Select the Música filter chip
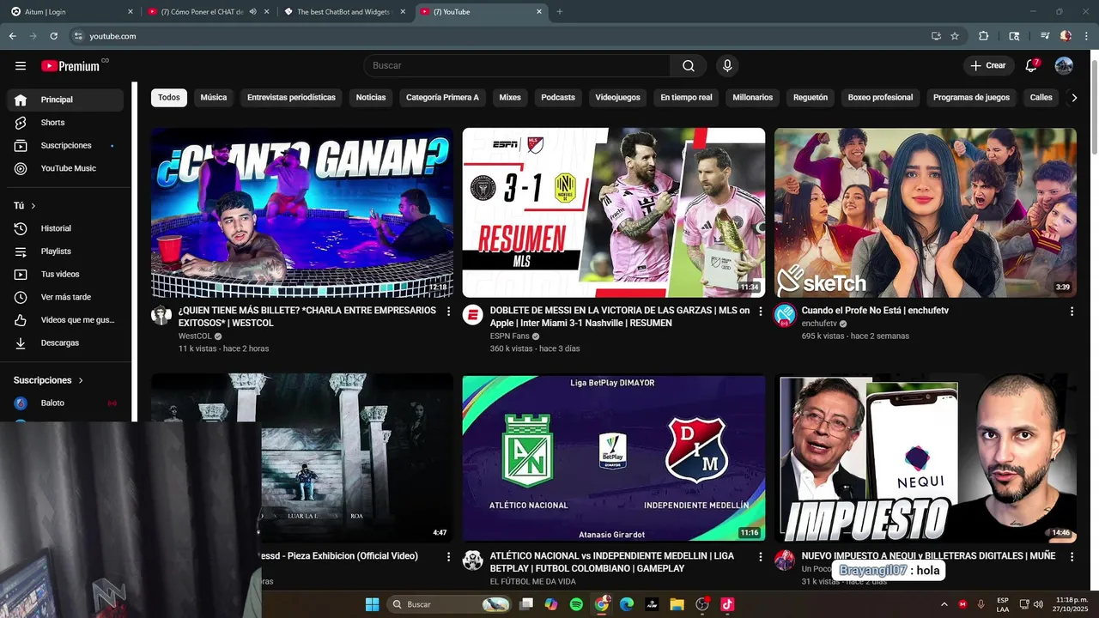The image size is (1099, 618). click(x=214, y=98)
